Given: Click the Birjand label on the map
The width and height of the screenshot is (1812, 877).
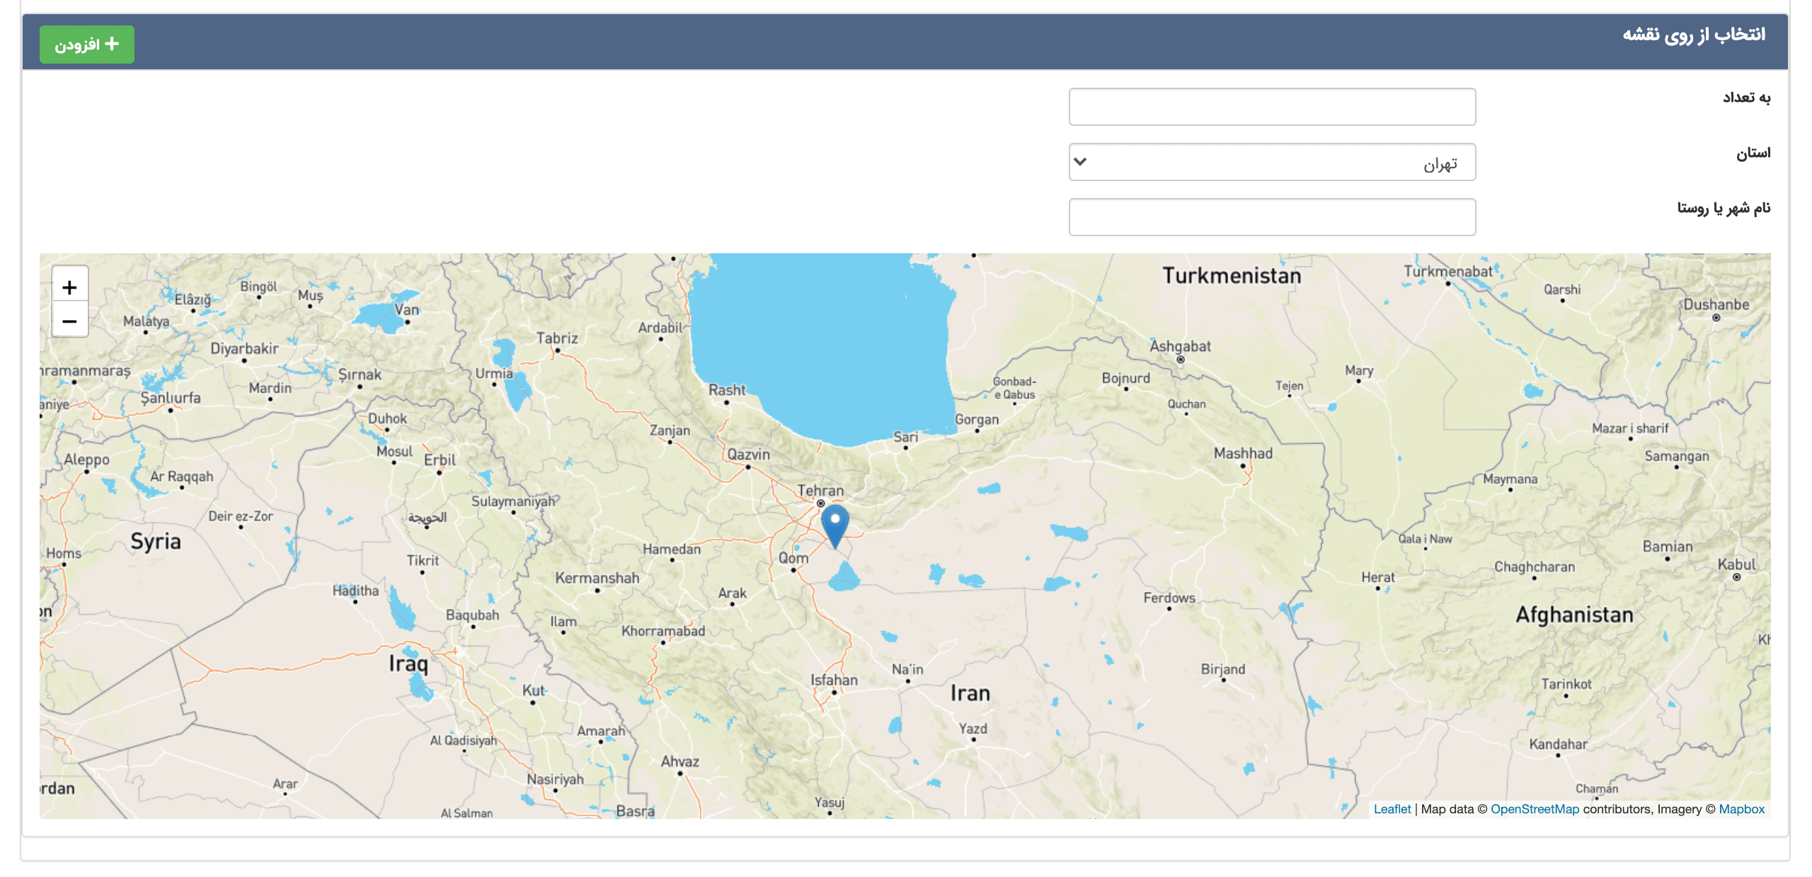Looking at the screenshot, I should click(1223, 669).
